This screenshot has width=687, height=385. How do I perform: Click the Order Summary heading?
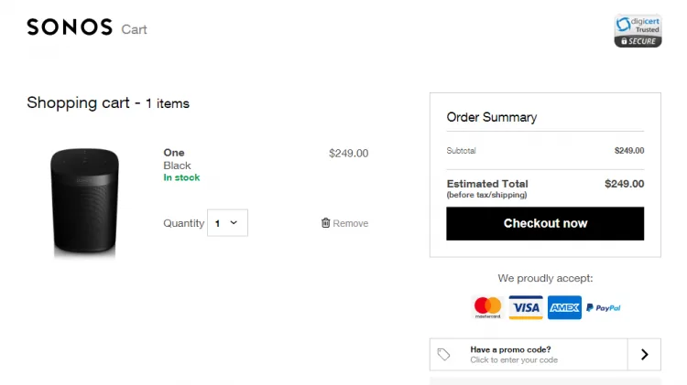[x=492, y=117]
